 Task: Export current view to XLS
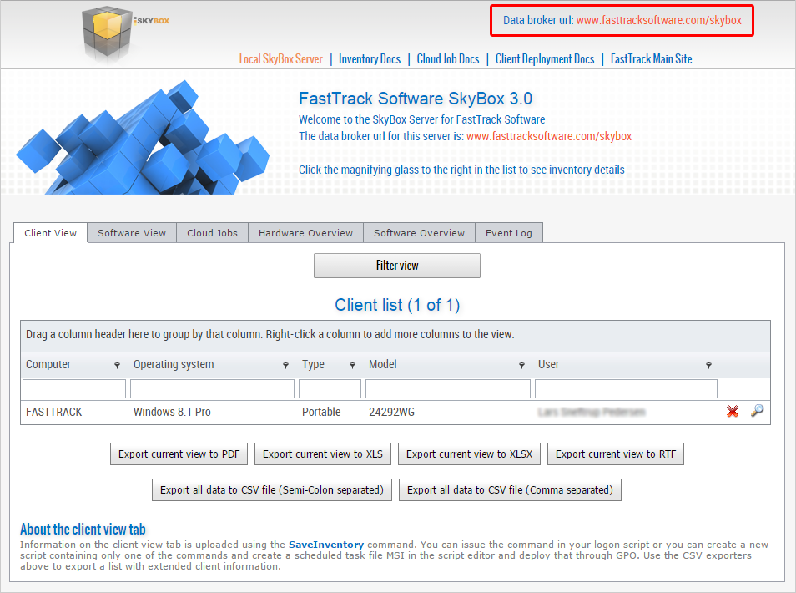click(x=323, y=454)
